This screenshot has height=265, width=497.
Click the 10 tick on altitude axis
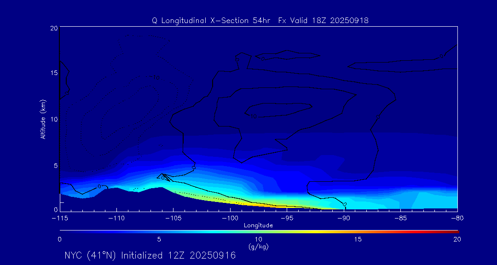[53, 119]
